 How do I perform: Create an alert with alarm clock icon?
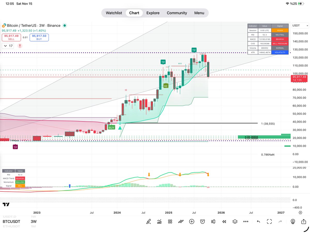[x=203, y=221]
